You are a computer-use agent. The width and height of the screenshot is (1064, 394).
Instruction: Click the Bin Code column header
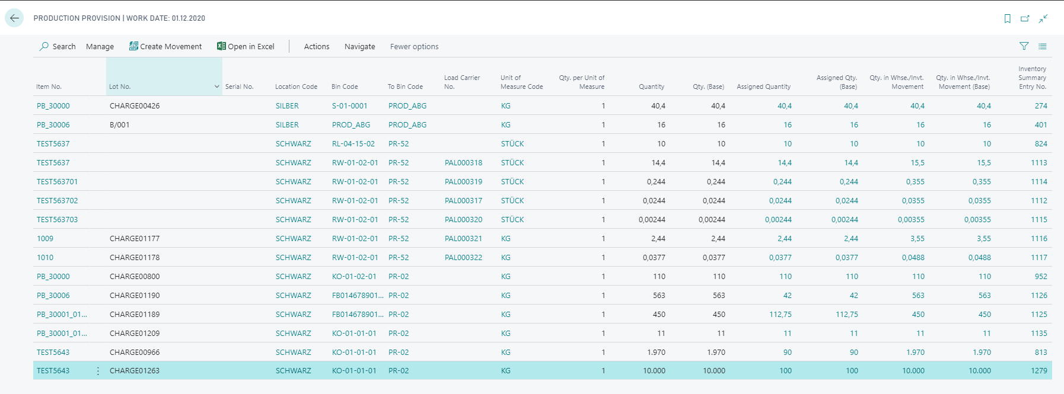pos(345,87)
